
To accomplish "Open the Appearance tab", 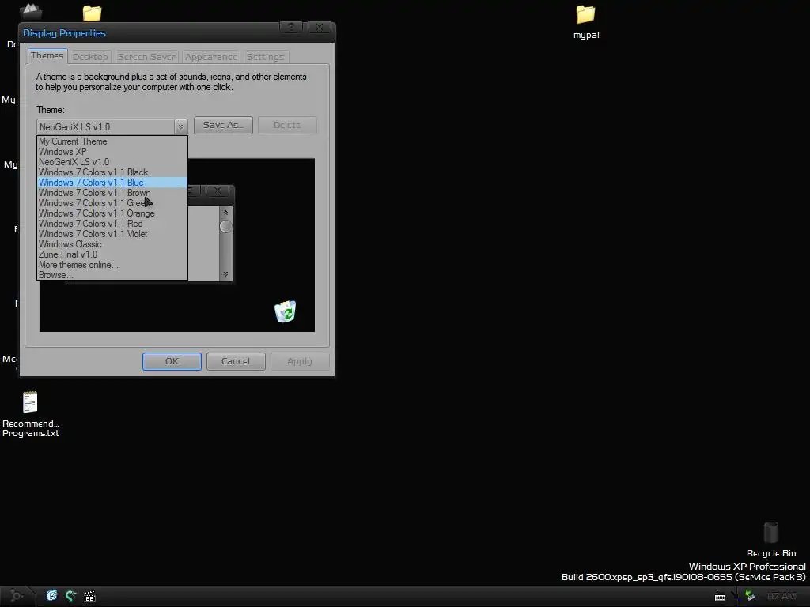I will (210, 57).
